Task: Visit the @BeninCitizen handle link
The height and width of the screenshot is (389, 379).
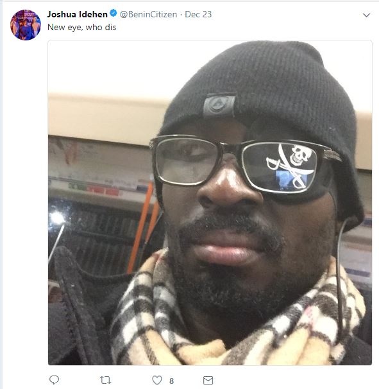Action: [148, 14]
